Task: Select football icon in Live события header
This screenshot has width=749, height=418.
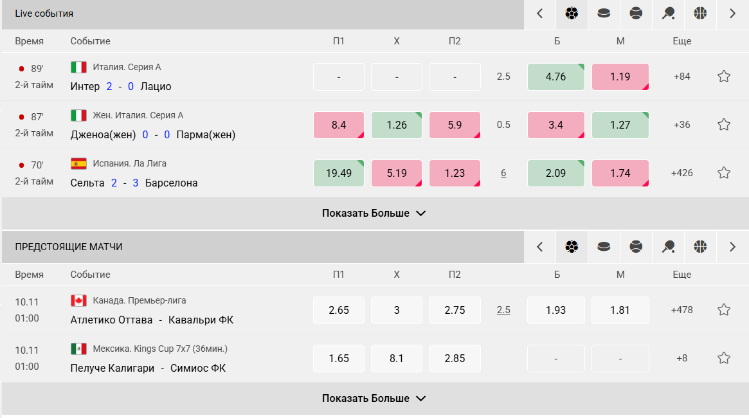Action: click(572, 14)
